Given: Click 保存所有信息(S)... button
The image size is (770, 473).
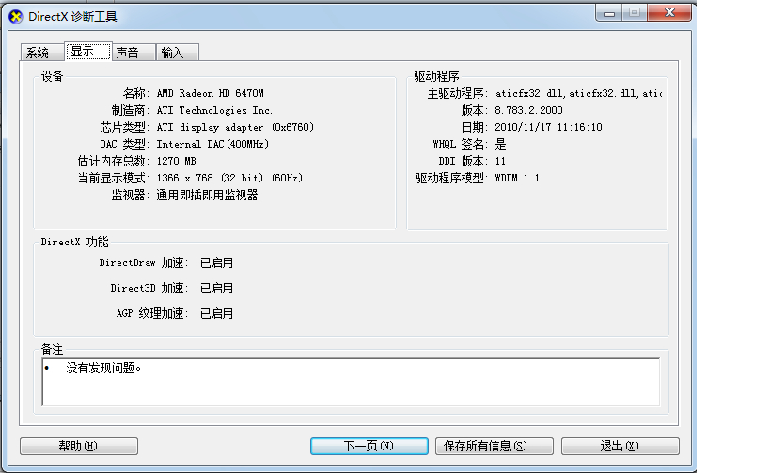Looking at the screenshot, I should [494, 446].
